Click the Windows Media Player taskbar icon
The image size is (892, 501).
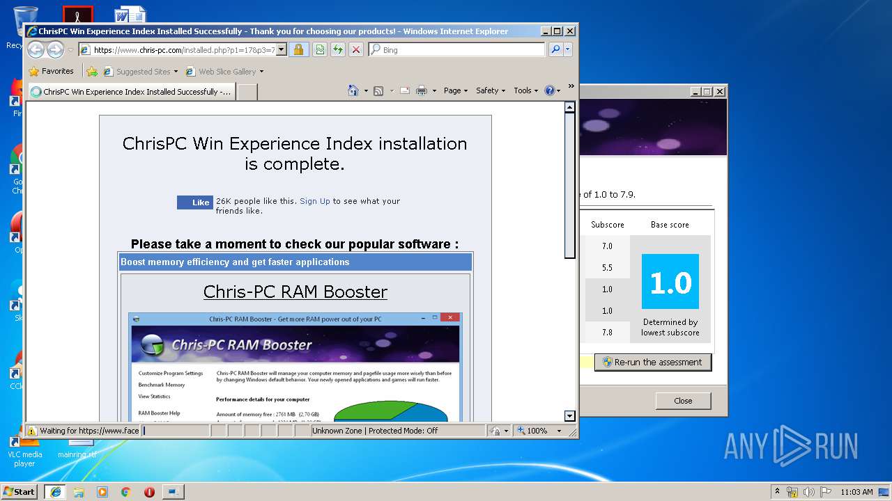pyautogui.click(x=102, y=492)
